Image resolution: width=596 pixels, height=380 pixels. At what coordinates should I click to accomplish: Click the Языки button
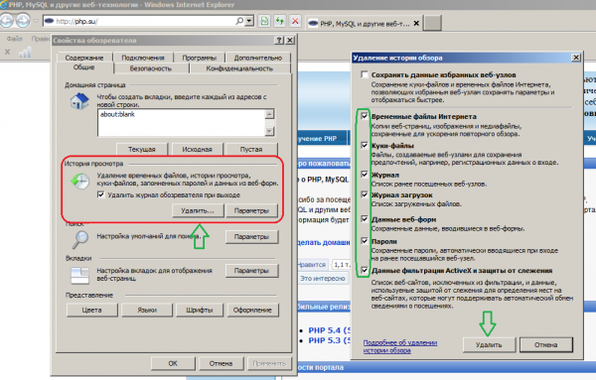[x=147, y=310]
